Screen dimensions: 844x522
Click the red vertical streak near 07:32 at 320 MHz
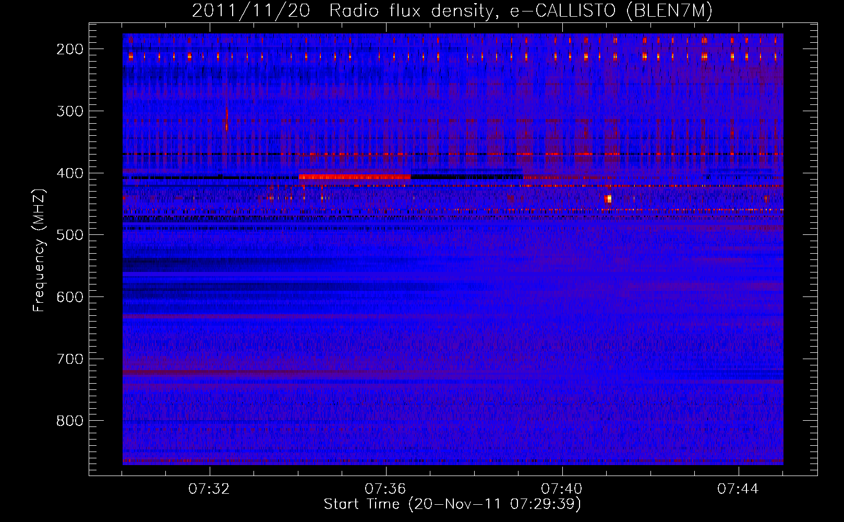coord(226,119)
